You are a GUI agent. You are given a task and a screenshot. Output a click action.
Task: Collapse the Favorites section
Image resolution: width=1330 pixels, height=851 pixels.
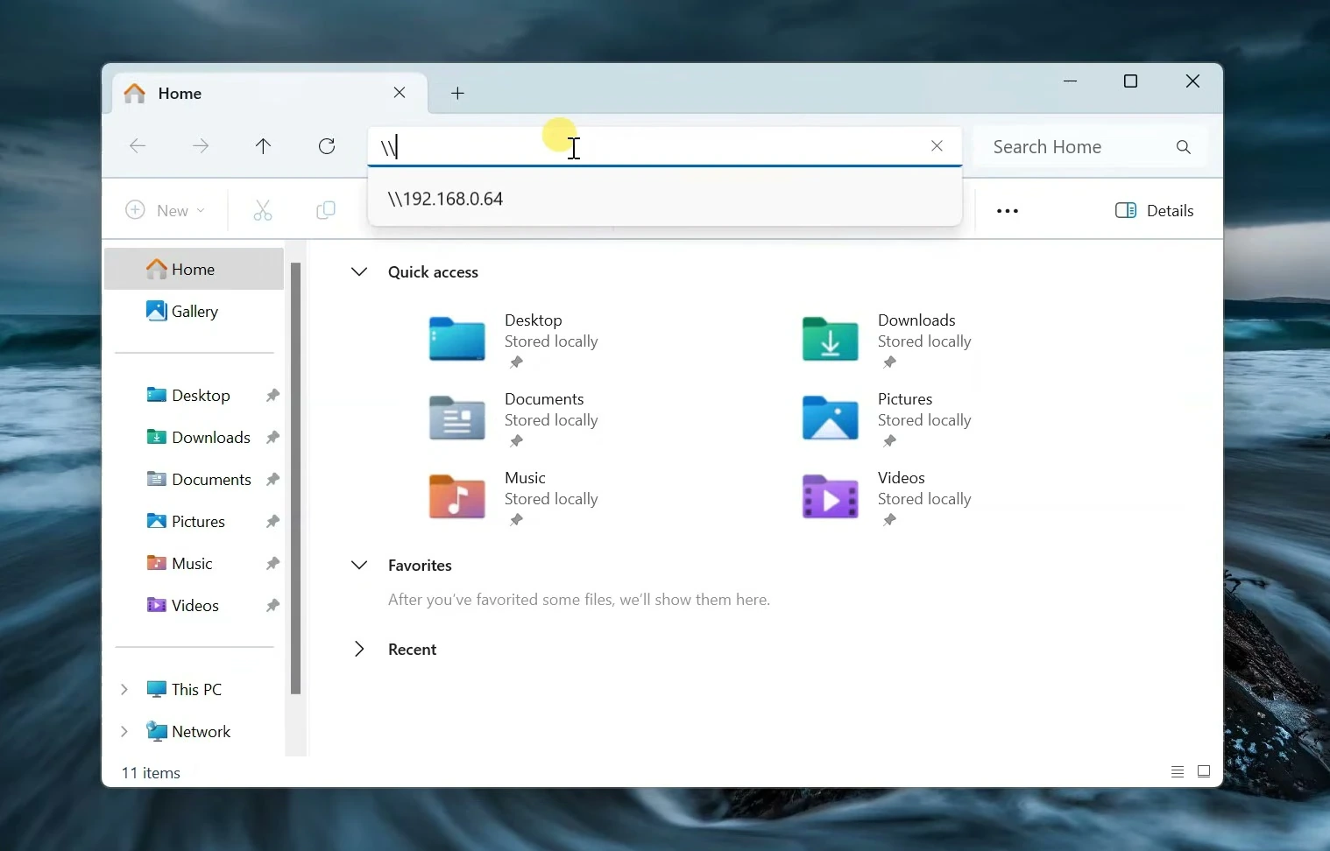click(359, 566)
